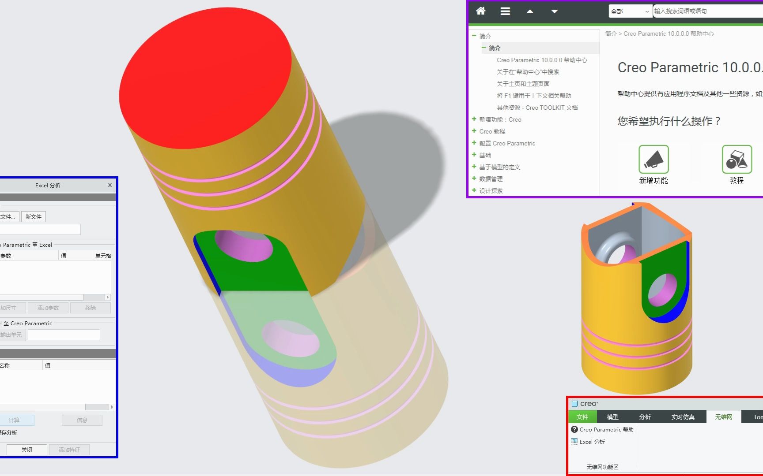Click the 关闭 button in Excel dialog

click(27, 450)
